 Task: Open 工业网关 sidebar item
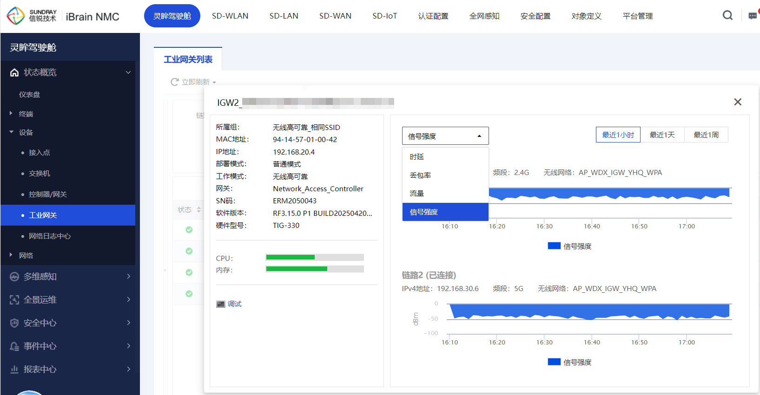(x=68, y=215)
